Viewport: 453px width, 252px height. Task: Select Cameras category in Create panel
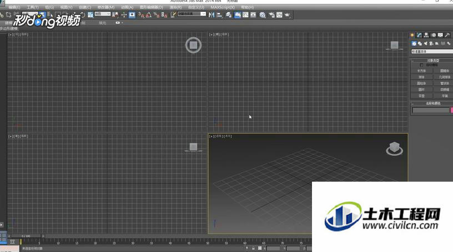[431, 44]
